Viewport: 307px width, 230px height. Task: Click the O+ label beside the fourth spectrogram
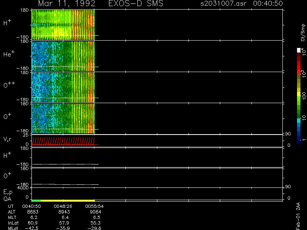tap(7, 117)
